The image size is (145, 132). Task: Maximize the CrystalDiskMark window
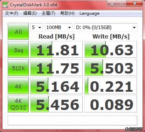[122, 4]
